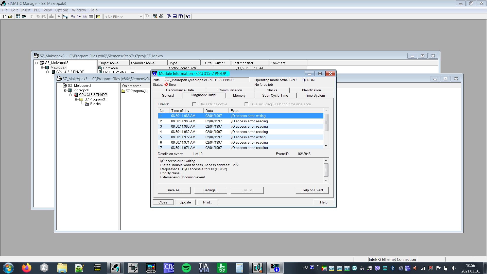Open the Memory tab
This screenshot has width=487, height=274.
[x=239, y=95]
